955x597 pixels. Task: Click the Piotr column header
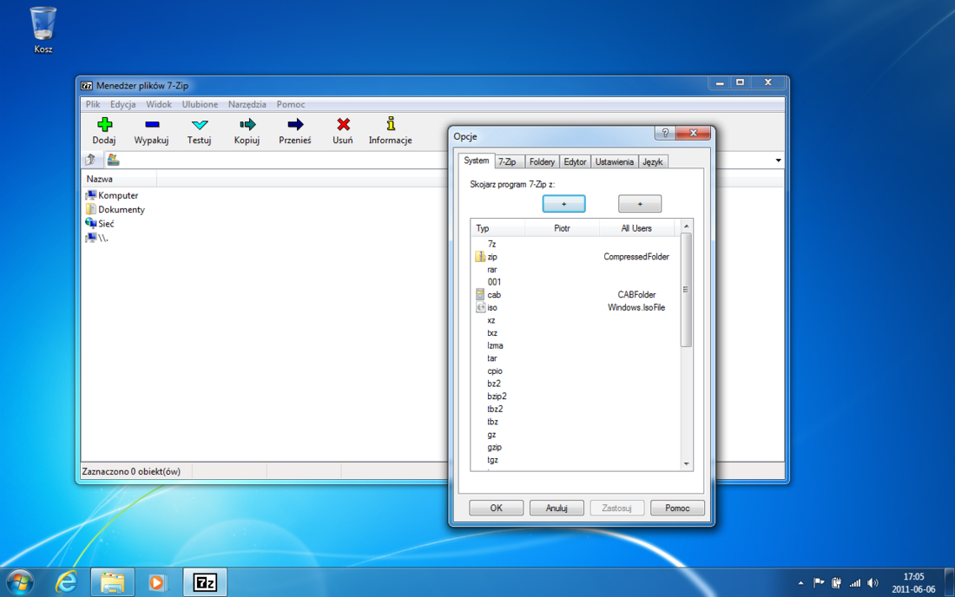click(x=563, y=228)
